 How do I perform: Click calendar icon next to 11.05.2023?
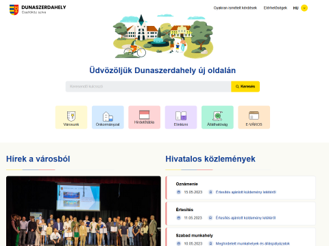click(x=179, y=218)
